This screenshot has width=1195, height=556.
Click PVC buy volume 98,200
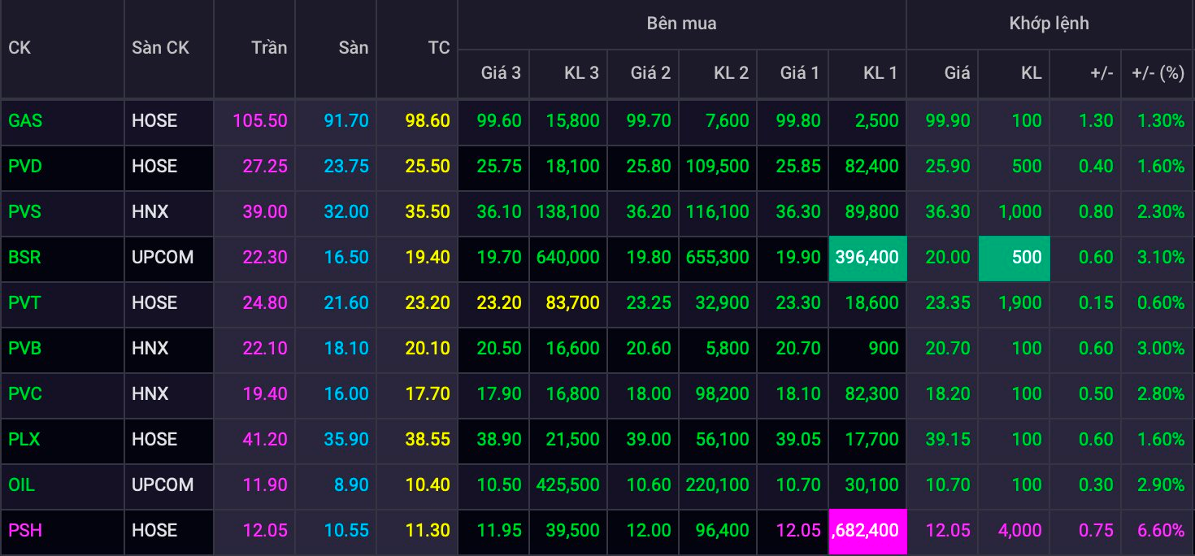click(724, 393)
